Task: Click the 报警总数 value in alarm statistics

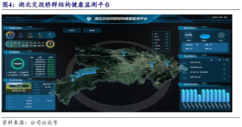Action: click(x=197, y=45)
